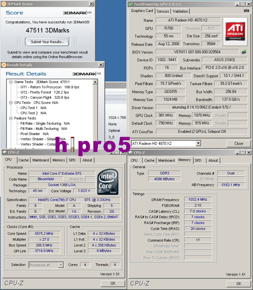
Task: Collapse the Feature Tests tree node
Action: point(11,118)
